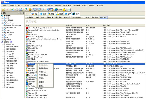Choose 打印预览(V) from context menu
Viewport: 146px width, 99px height.
[x=43, y=75]
